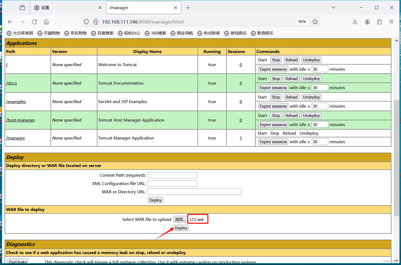Open the /docs application link
This screenshot has width=401, height=265.
12,83
